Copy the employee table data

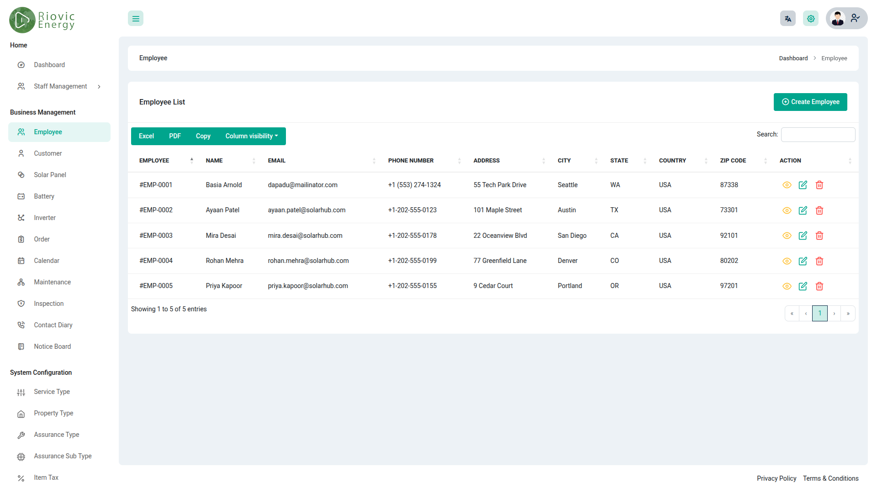(203, 136)
